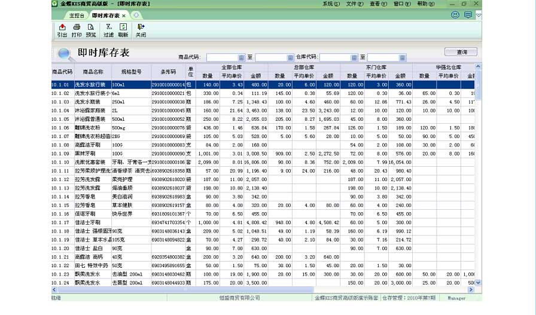
Task: Open the 系统(S) menu
Action: (331, 4)
